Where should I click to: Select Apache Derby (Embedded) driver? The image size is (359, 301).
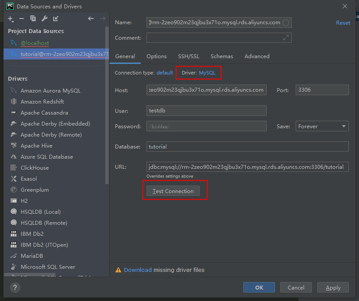click(55, 124)
